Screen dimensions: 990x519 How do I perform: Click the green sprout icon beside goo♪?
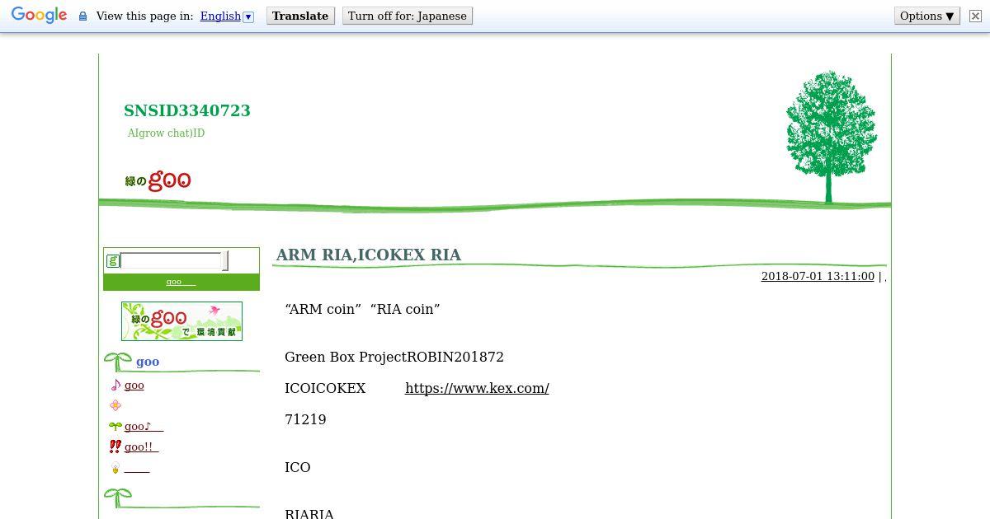pos(115,427)
